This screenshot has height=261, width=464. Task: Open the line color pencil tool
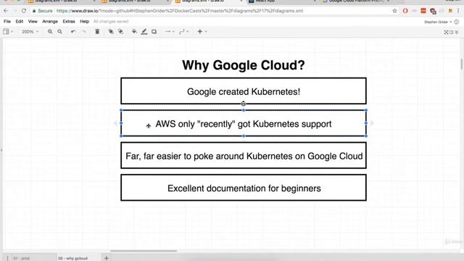click(x=144, y=31)
